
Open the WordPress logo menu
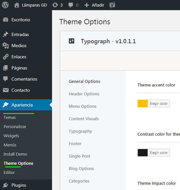5,5
